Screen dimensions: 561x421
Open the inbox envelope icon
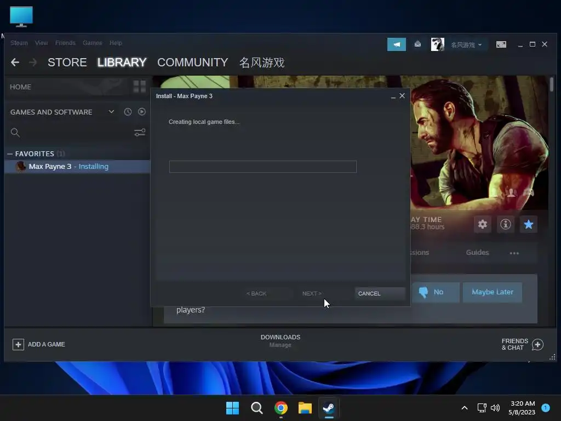pos(417,44)
